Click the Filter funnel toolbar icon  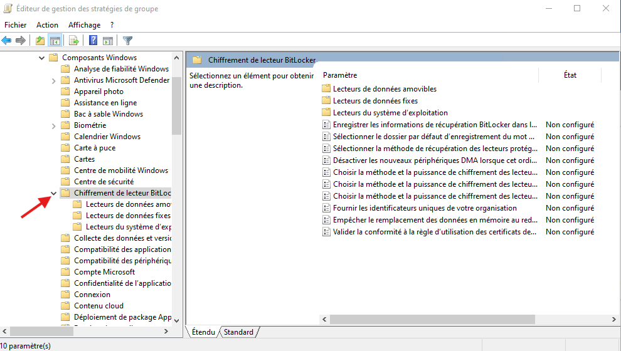pos(127,40)
